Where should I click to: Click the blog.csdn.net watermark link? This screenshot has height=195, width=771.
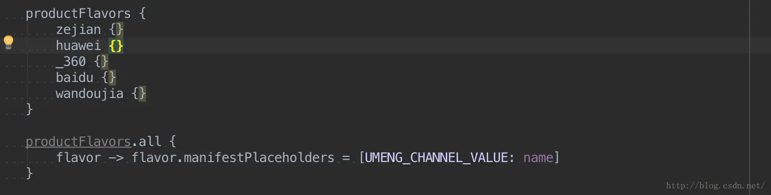[x=715, y=186]
